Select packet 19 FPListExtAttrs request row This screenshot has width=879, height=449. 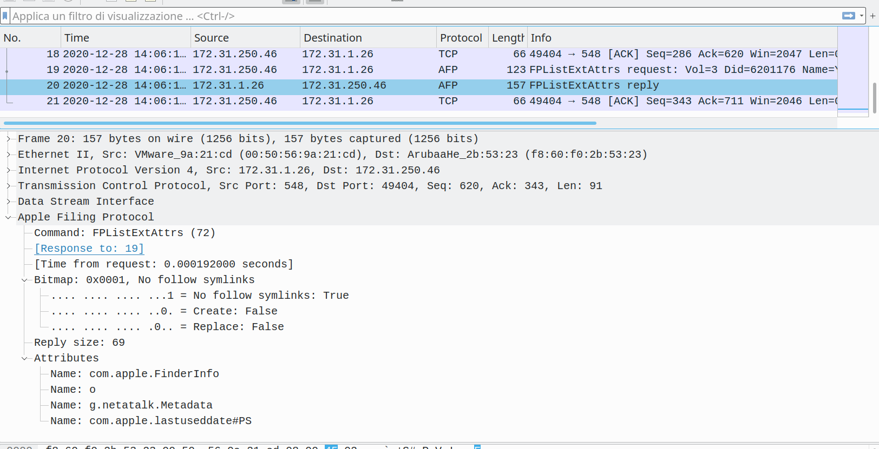pyautogui.click(x=419, y=70)
